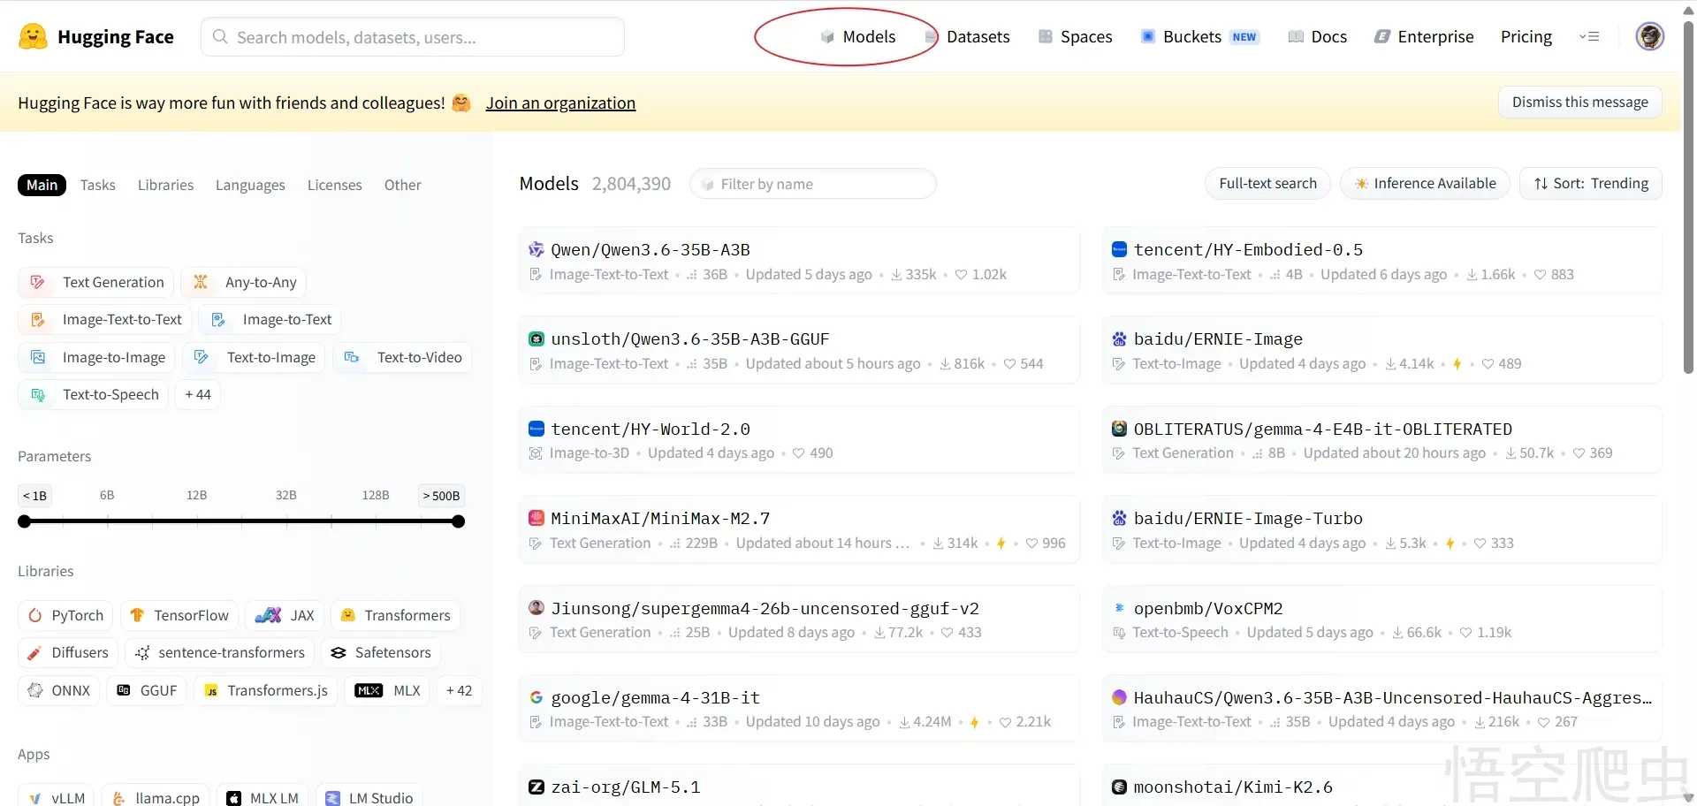Follow the Join an organization link
Screen dimensions: 1697x806
560,103
